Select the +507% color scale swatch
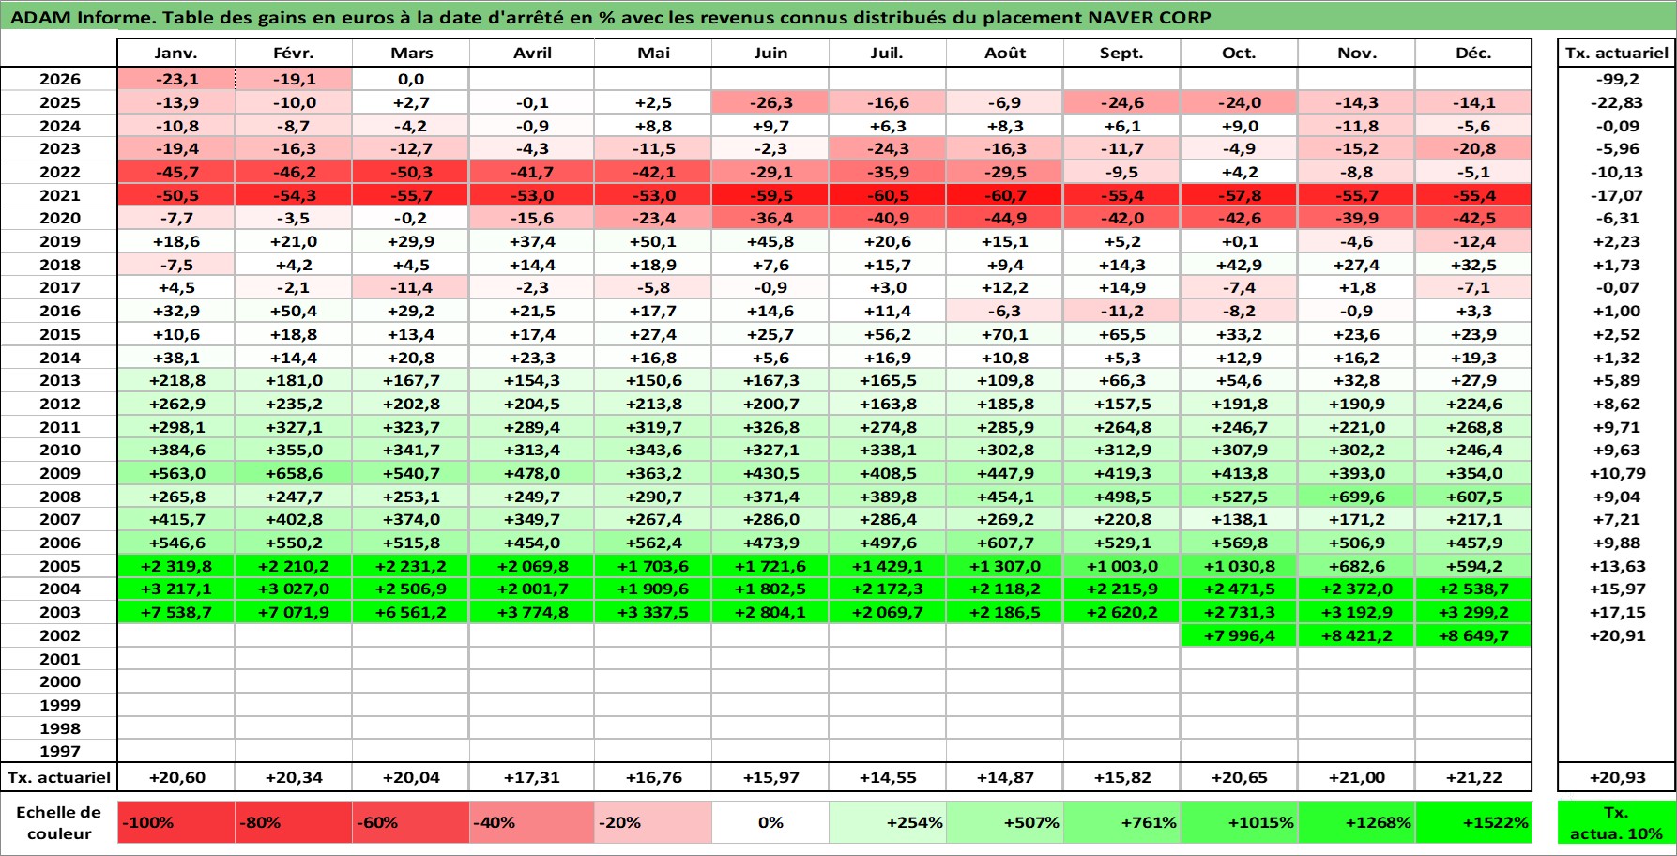Viewport: 1677px width, 856px height. (1005, 822)
